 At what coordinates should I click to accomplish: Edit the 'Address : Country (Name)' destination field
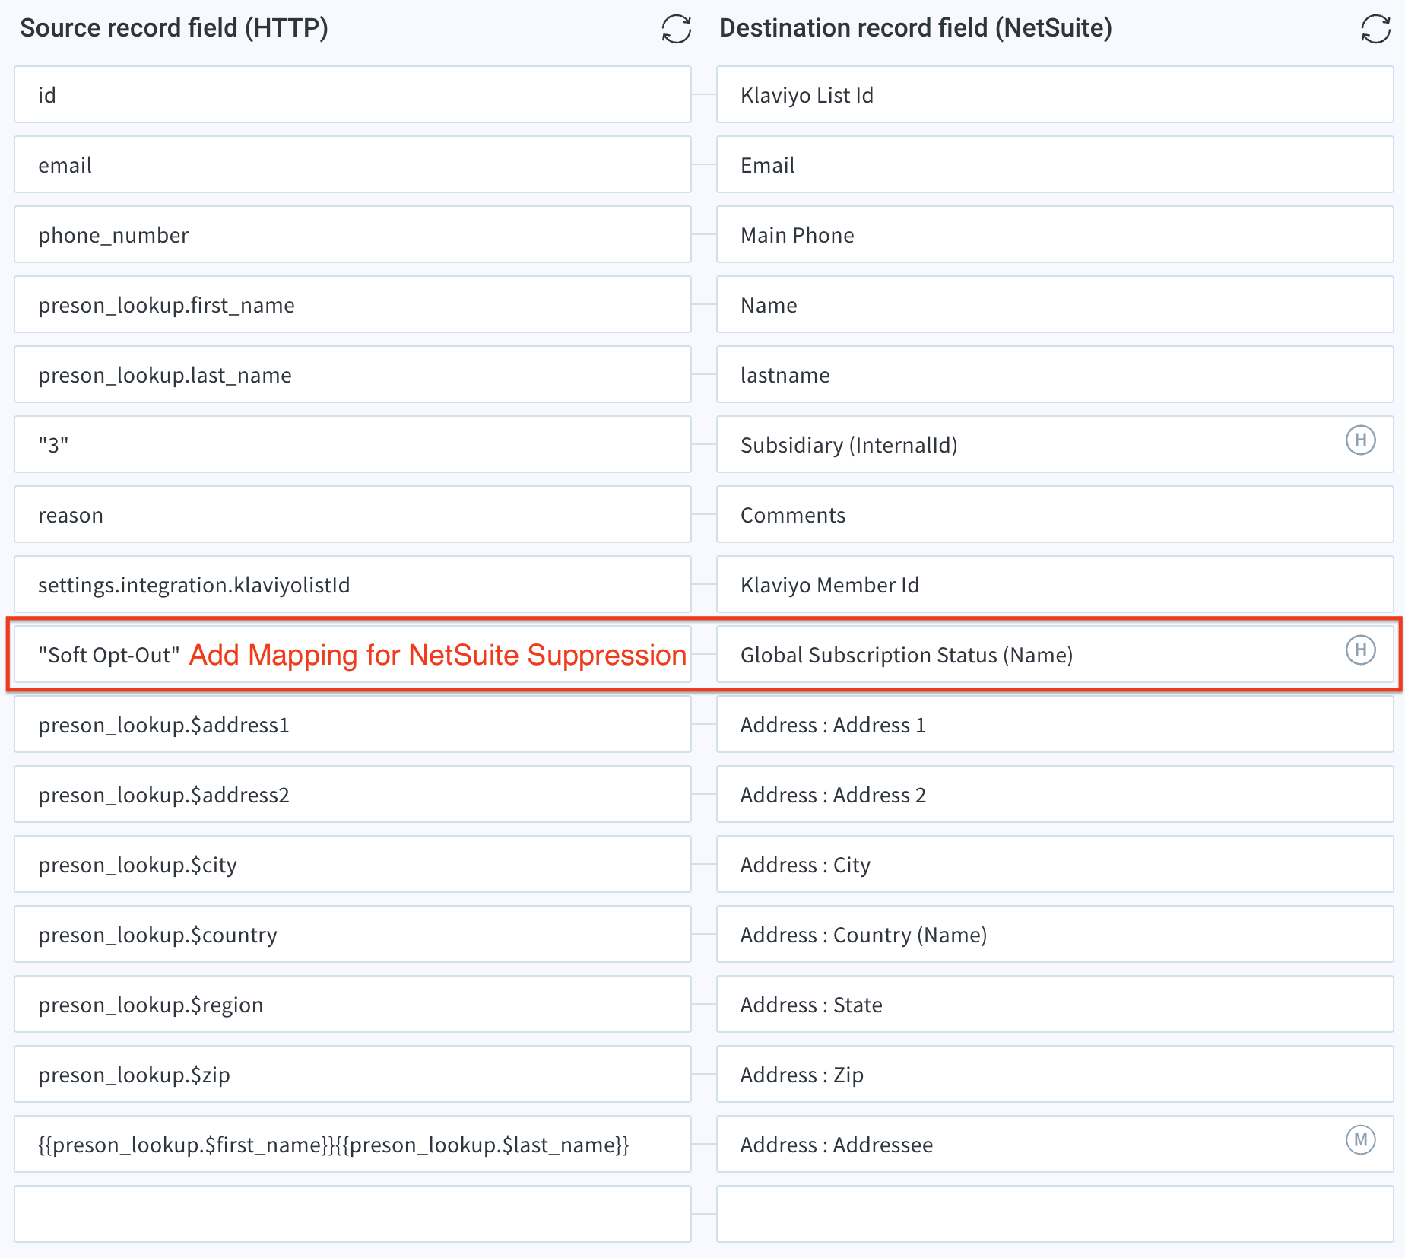(1055, 934)
